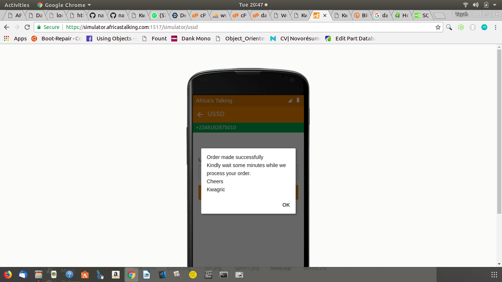Open Ubuntu Software from the dock
This screenshot has height=282, width=502.
85,274
